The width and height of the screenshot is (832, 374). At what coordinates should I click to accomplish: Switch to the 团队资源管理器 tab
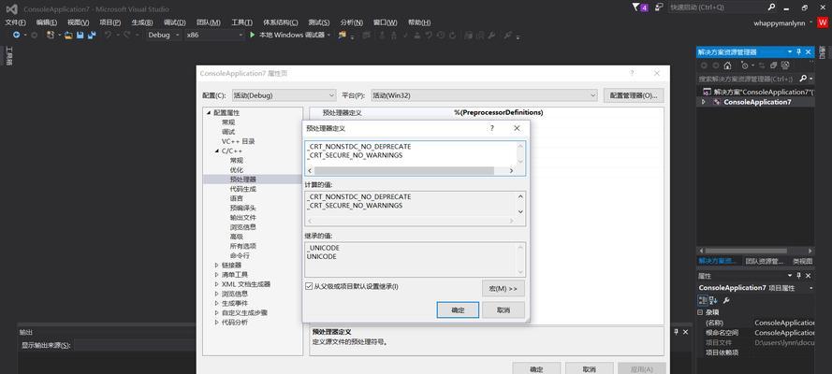[x=764, y=261]
